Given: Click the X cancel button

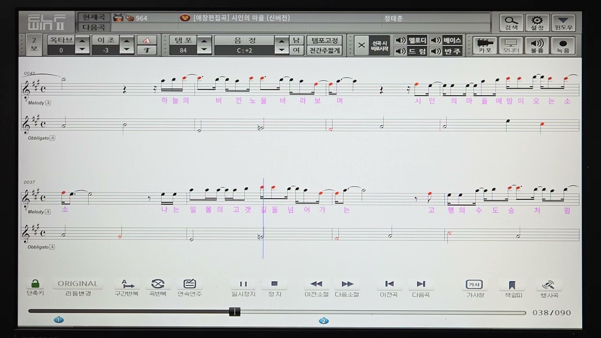Looking at the screenshot, I should pos(361,46).
